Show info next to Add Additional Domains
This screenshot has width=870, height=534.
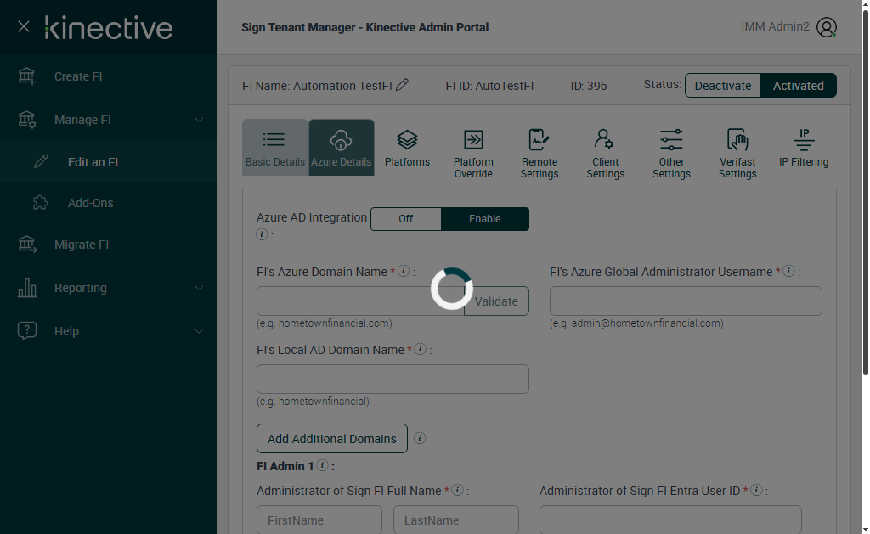click(420, 438)
